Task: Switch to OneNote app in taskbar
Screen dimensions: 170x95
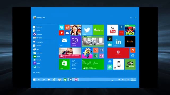Action: (76, 80)
